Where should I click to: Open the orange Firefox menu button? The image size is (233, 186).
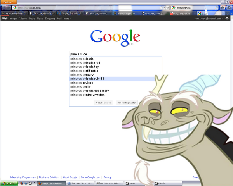(x=8, y=2)
